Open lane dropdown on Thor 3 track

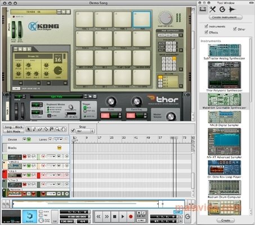51,184
